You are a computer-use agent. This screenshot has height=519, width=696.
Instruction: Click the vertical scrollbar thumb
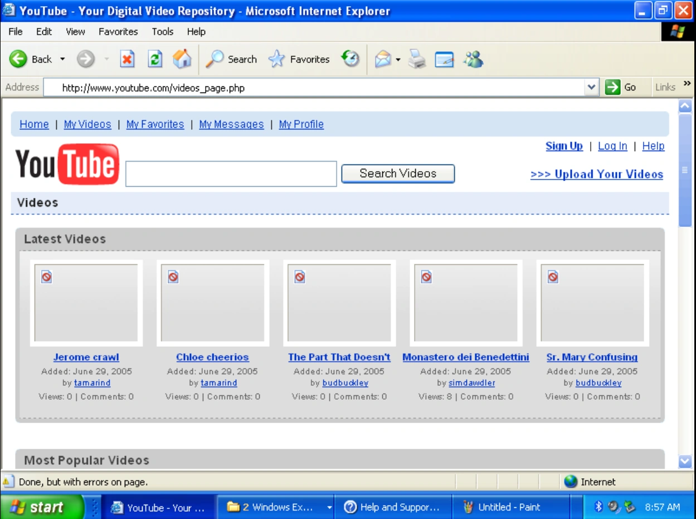tap(685, 170)
